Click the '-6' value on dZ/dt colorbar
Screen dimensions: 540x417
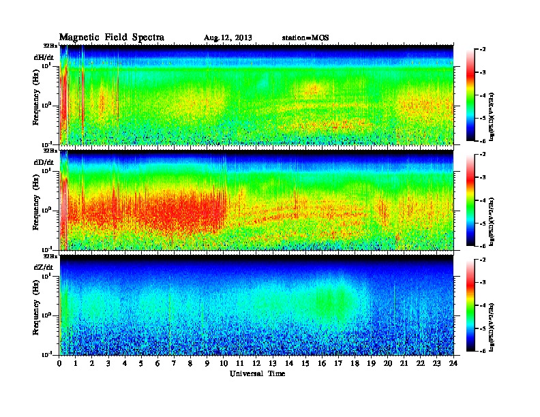pos(483,351)
